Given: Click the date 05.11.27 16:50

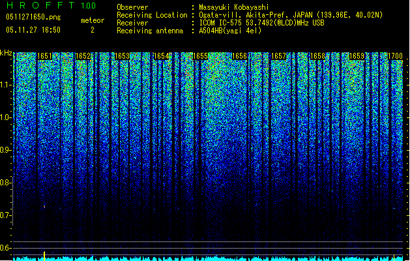Looking at the screenshot, I should (33, 30).
